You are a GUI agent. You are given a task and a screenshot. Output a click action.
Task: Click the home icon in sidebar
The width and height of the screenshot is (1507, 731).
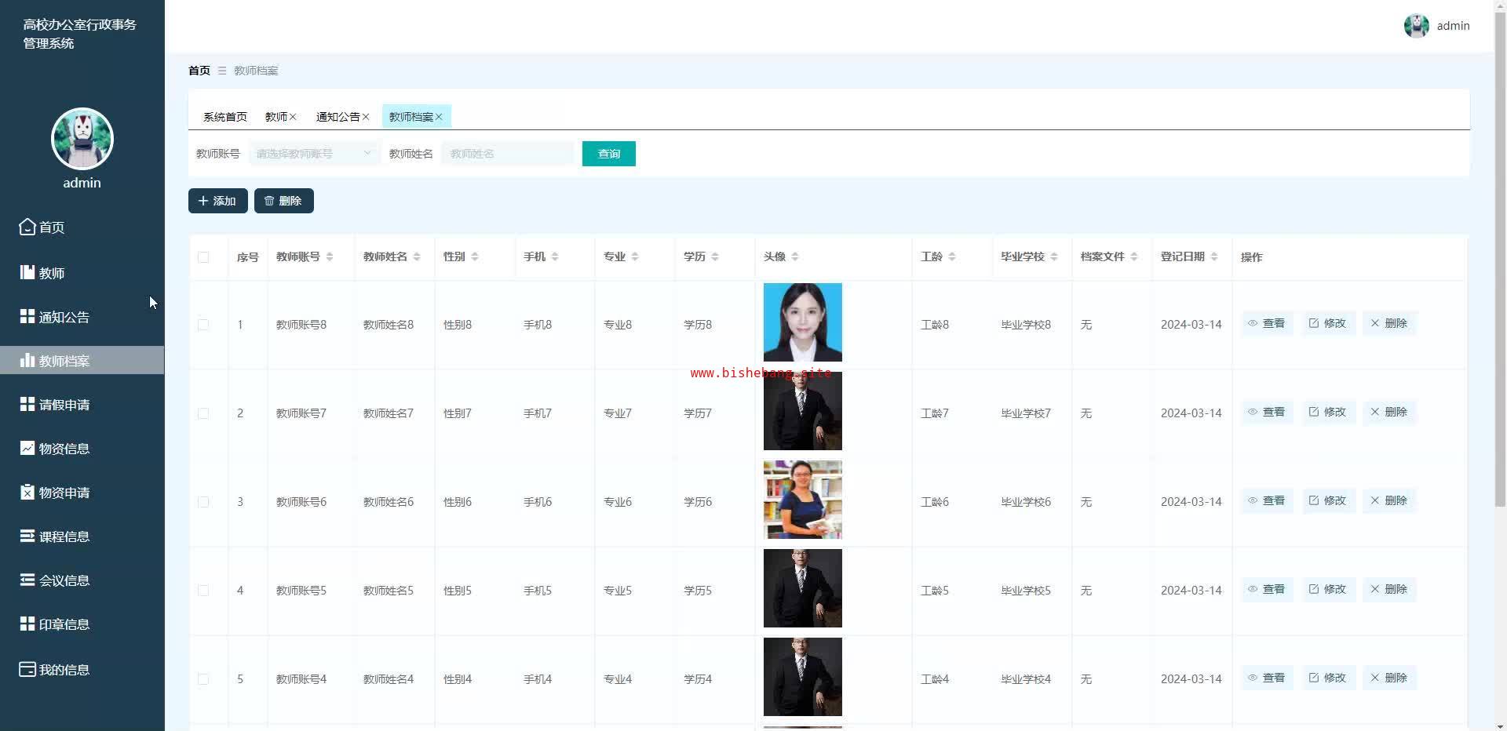click(27, 227)
